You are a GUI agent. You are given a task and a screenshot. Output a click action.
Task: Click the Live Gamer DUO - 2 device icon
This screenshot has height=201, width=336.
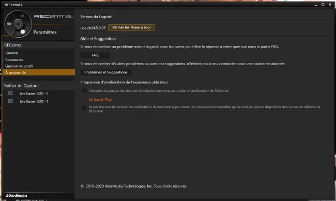[x=10, y=93]
